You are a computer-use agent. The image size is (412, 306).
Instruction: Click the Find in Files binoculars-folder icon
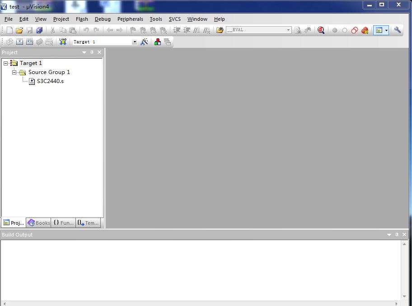pos(220,30)
